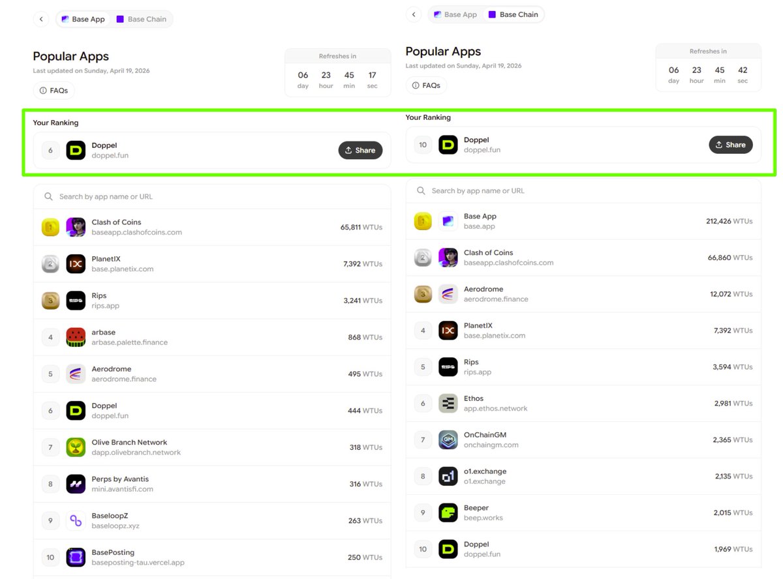Select Base Chain tab in left panel
Viewport: 783px width, 579px height.
coord(141,19)
